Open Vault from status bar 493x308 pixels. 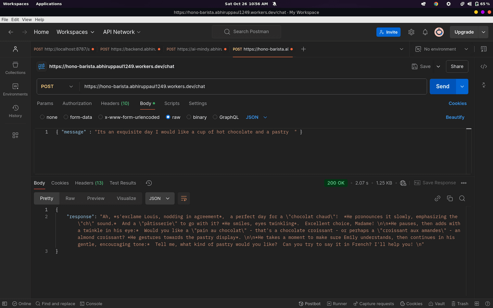(x=437, y=304)
